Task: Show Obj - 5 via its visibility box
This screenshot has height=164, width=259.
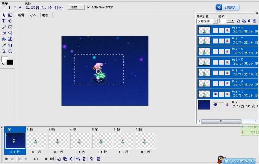Action: pyautogui.click(x=215, y=62)
